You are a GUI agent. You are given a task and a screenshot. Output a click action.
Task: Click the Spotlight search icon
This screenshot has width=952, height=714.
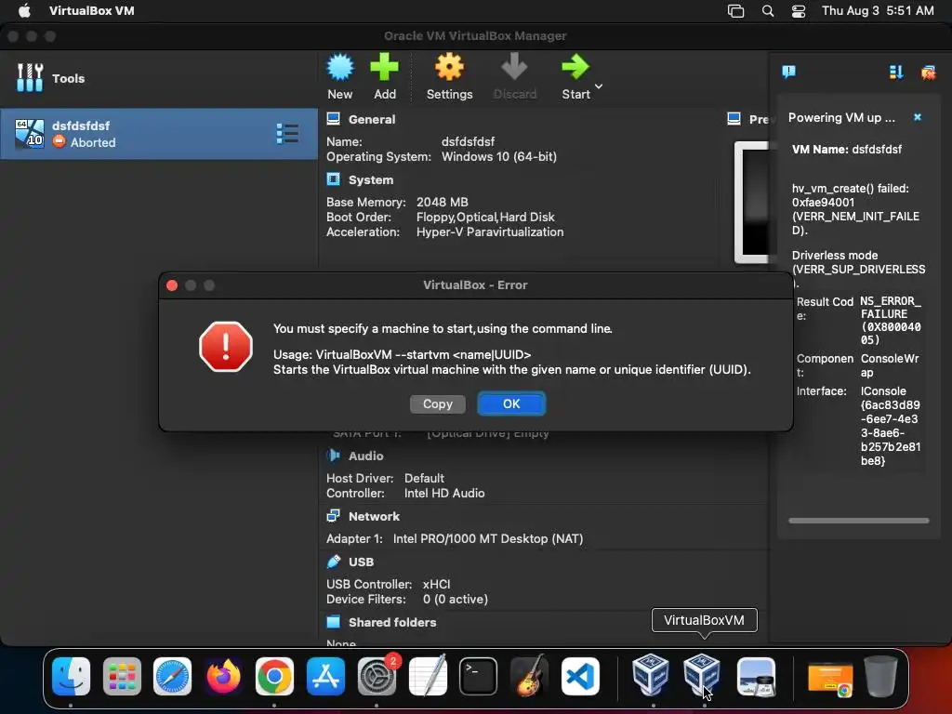click(767, 11)
